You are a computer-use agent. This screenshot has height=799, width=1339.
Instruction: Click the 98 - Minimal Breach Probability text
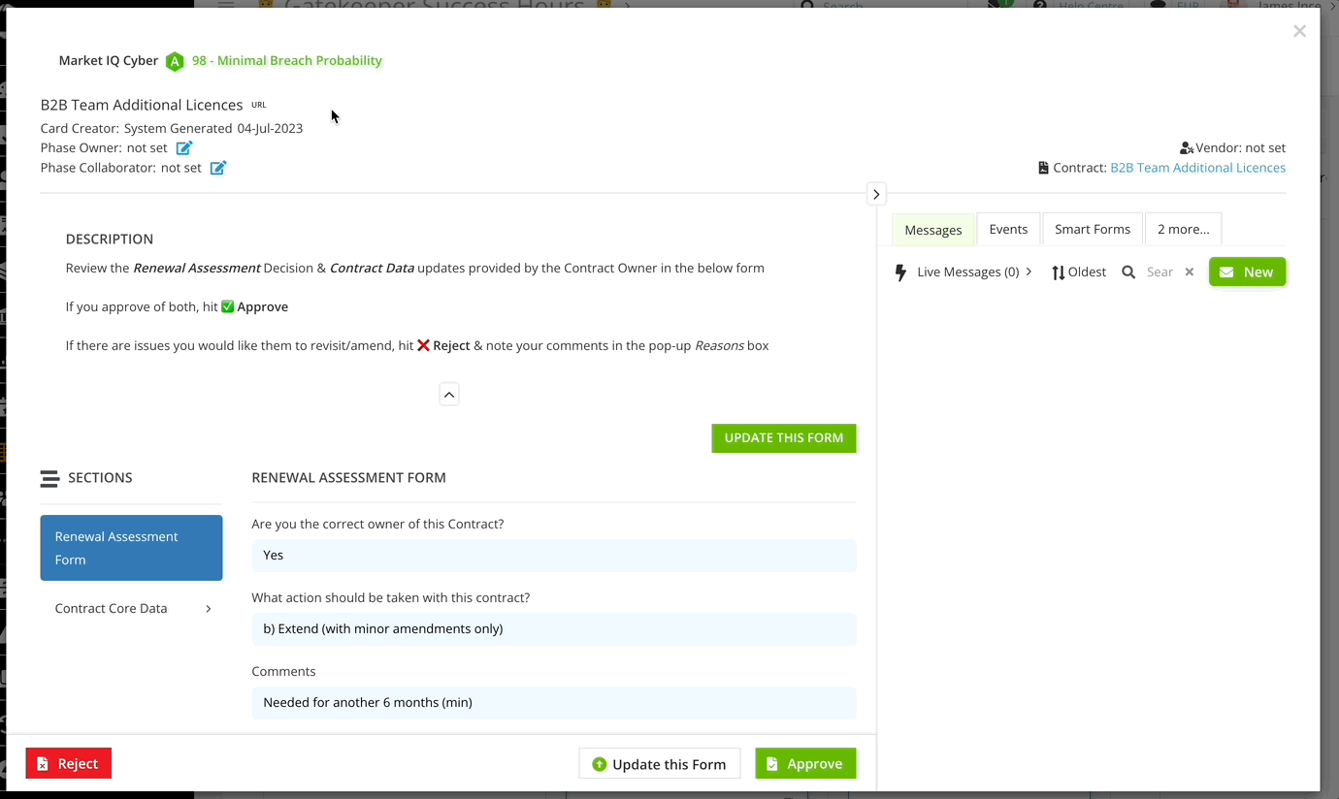287,61
